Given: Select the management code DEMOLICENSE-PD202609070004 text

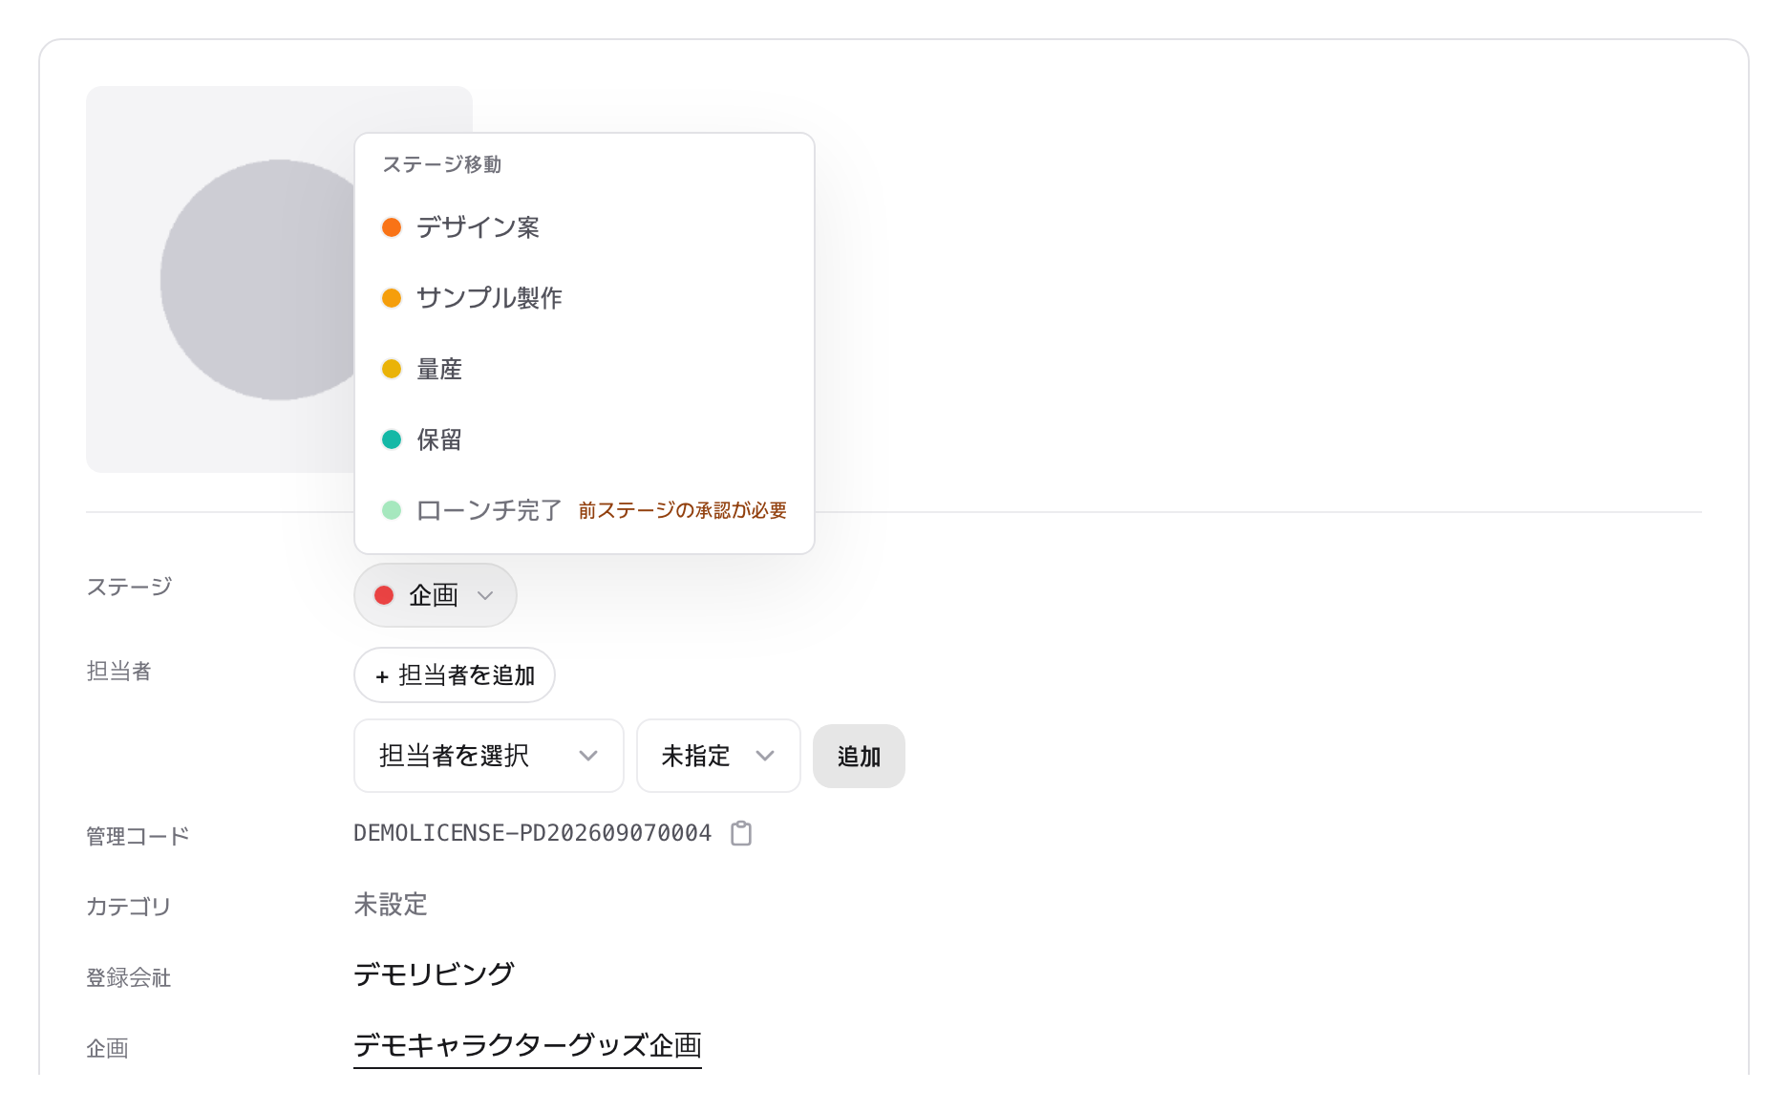Looking at the screenshot, I should click(532, 833).
